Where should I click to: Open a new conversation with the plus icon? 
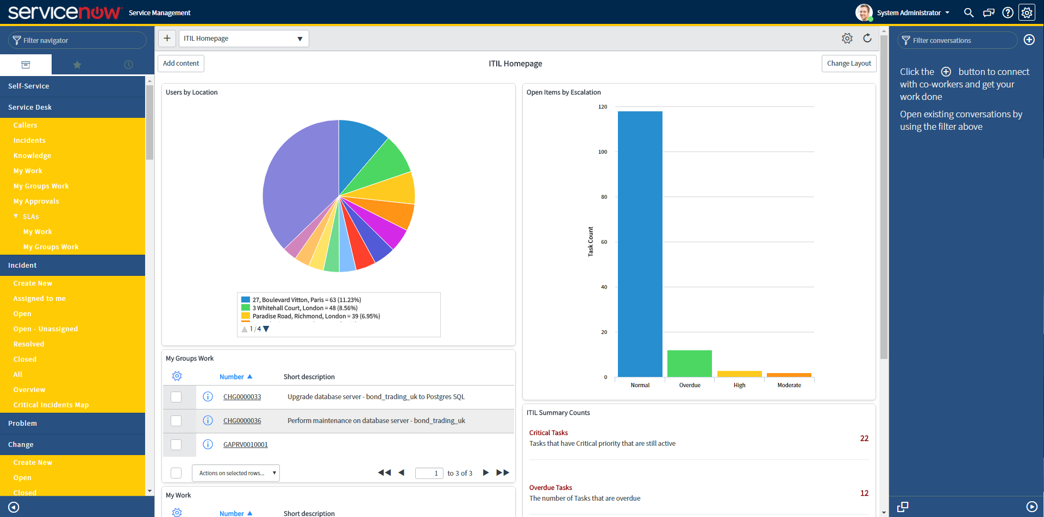1030,40
